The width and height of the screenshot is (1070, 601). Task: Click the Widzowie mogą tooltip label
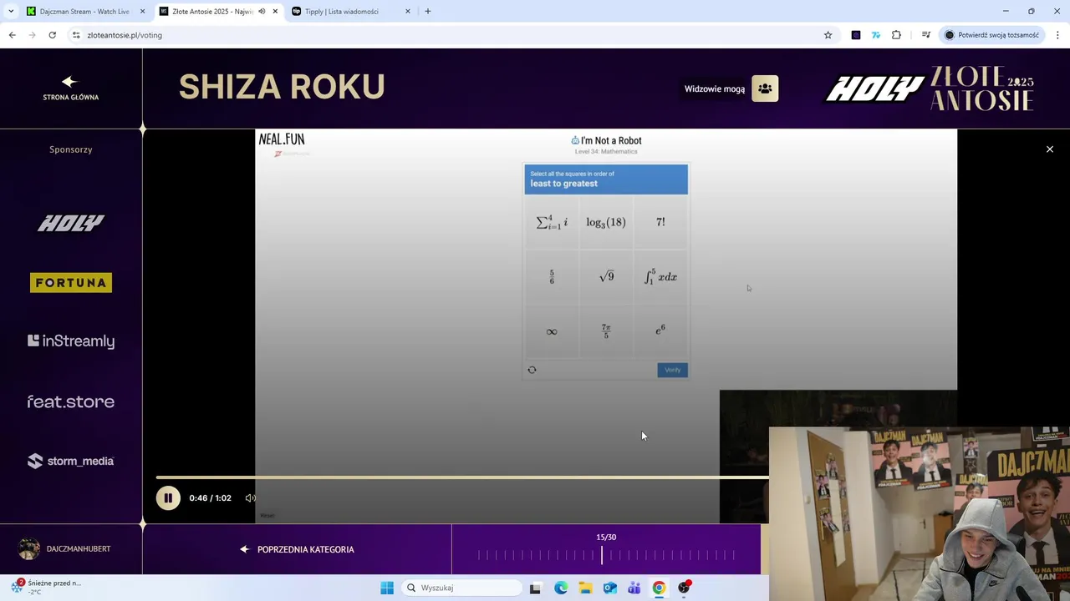click(x=715, y=89)
